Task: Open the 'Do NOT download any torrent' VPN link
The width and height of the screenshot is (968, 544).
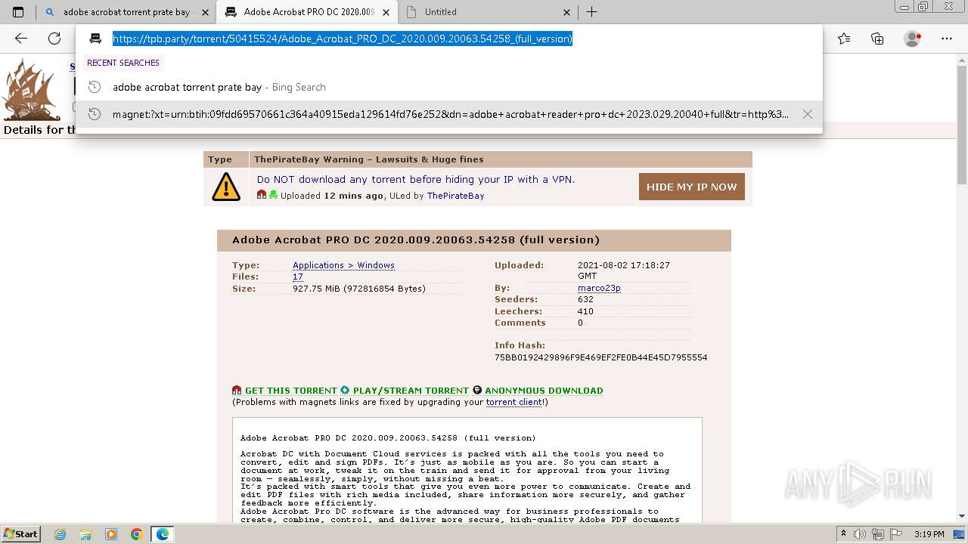Action: click(x=415, y=179)
